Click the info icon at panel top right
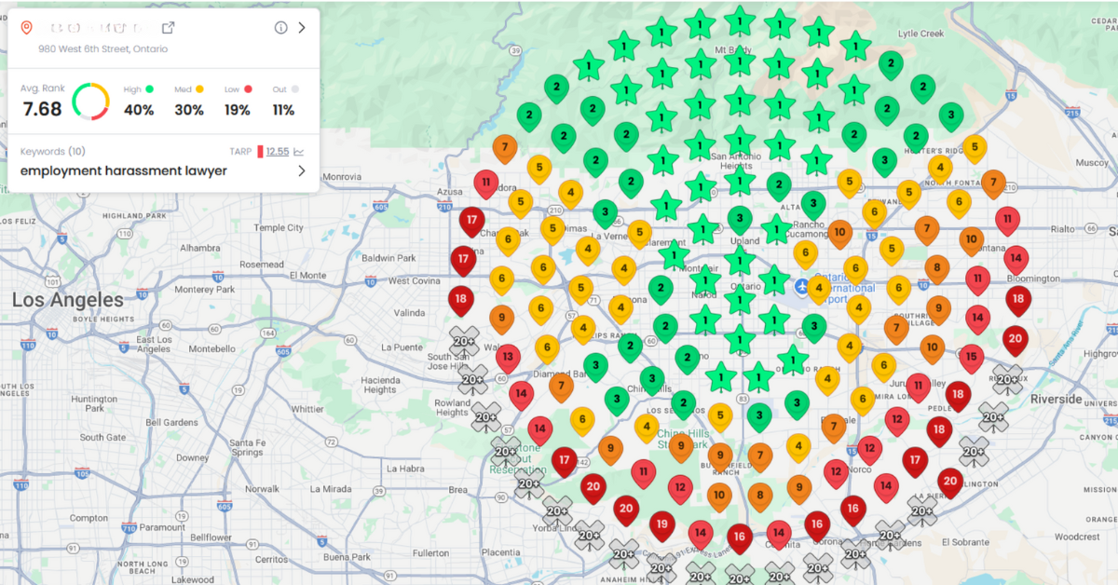 [x=279, y=28]
